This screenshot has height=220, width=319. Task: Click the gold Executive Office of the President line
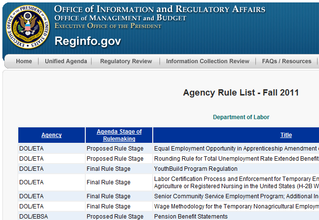click(x=108, y=26)
